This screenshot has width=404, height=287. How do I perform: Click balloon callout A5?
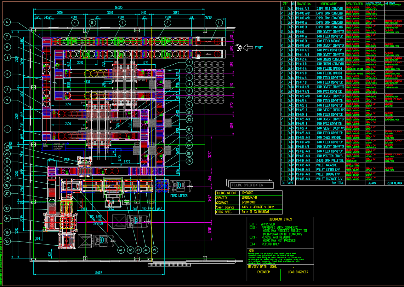coord(154,250)
